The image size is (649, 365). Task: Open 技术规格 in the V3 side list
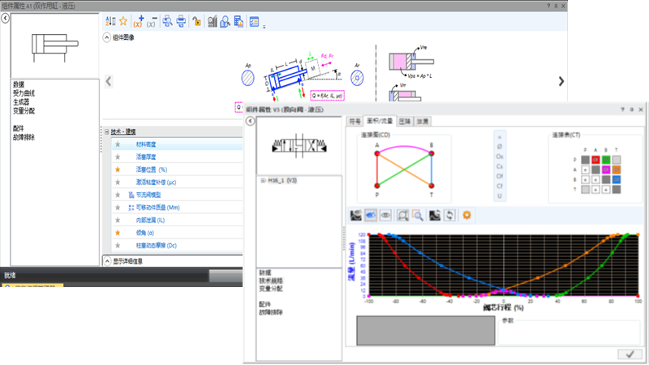(x=271, y=281)
